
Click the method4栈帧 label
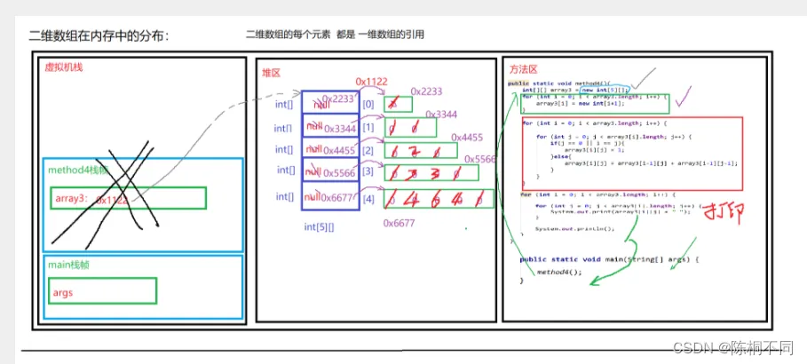78,170
